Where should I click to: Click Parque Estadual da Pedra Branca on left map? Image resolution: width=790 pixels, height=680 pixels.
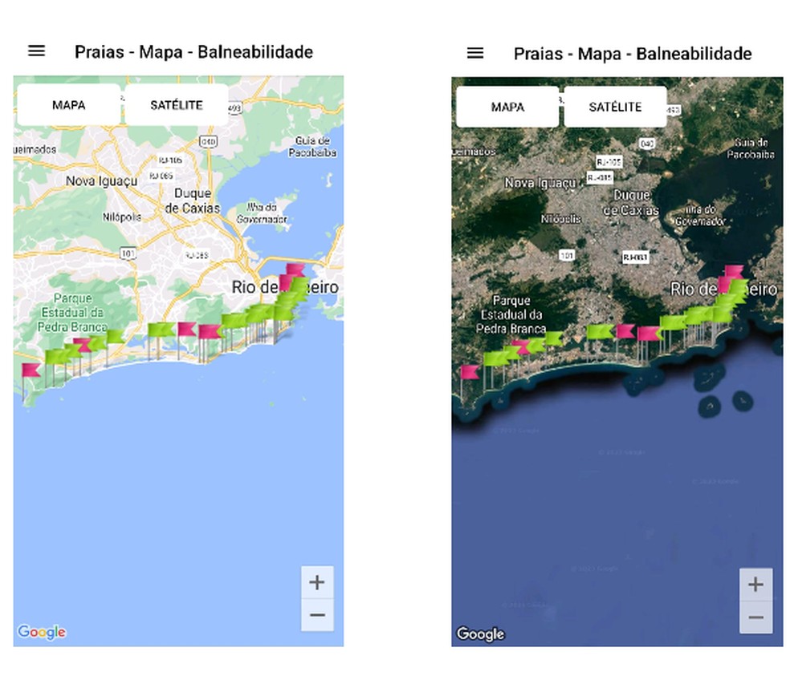(x=72, y=313)
